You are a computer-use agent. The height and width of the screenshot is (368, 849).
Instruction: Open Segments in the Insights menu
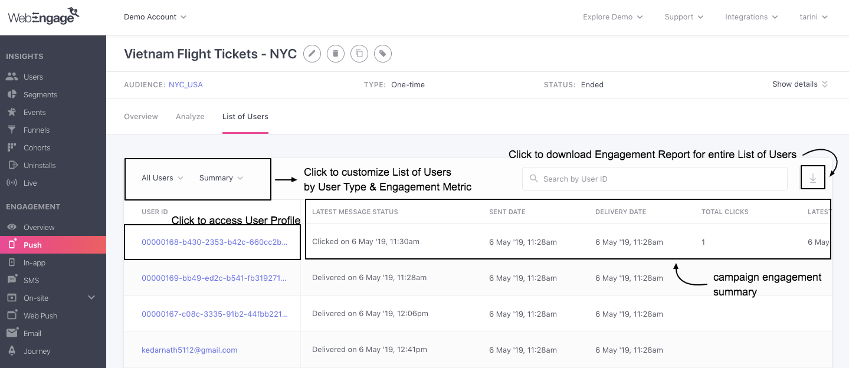[x=40, y=94]
